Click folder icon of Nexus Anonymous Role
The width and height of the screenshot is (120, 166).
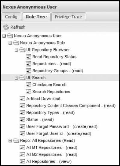pyautogui.click(x=16, y=43)
